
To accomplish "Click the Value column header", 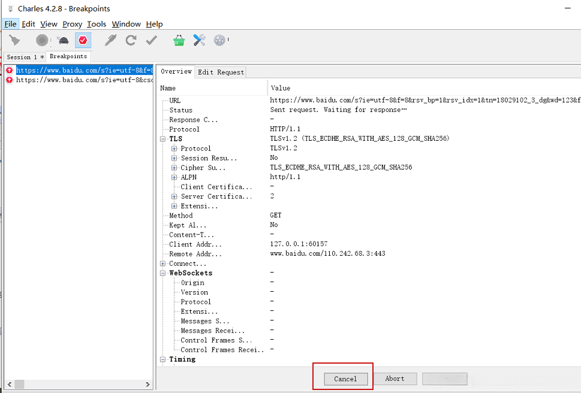I will coord(425,88).
